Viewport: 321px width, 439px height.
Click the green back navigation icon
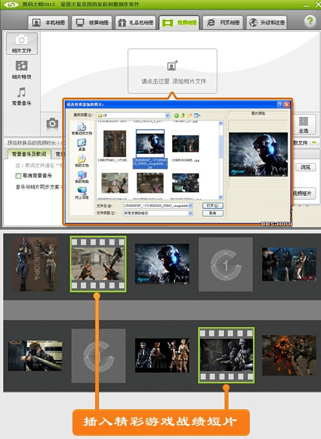[x=176, y=115]
